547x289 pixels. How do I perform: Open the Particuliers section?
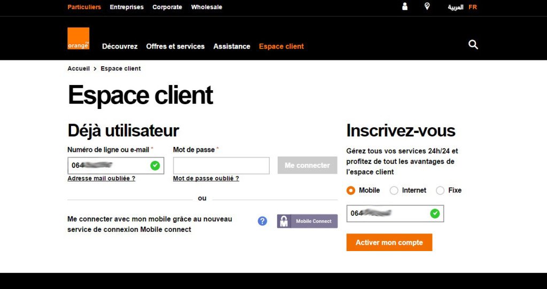click(84, 7)
